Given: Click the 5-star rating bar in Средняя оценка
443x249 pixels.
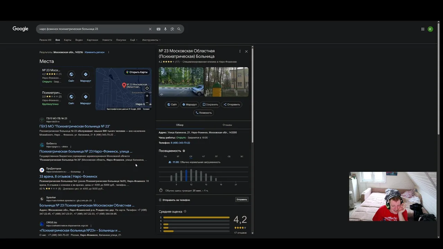Looking at the screenshot, I should pyautogui.click(x=196, y=218).
